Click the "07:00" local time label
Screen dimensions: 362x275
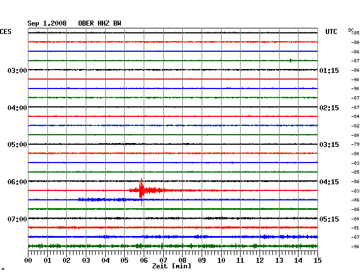[17, 219]
